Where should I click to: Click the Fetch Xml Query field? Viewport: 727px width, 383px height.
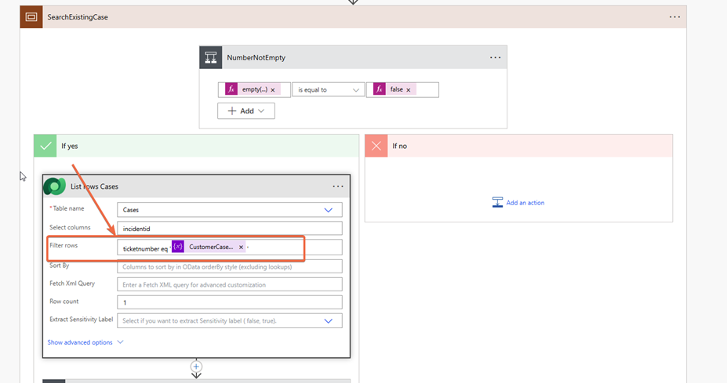[229, 284]
